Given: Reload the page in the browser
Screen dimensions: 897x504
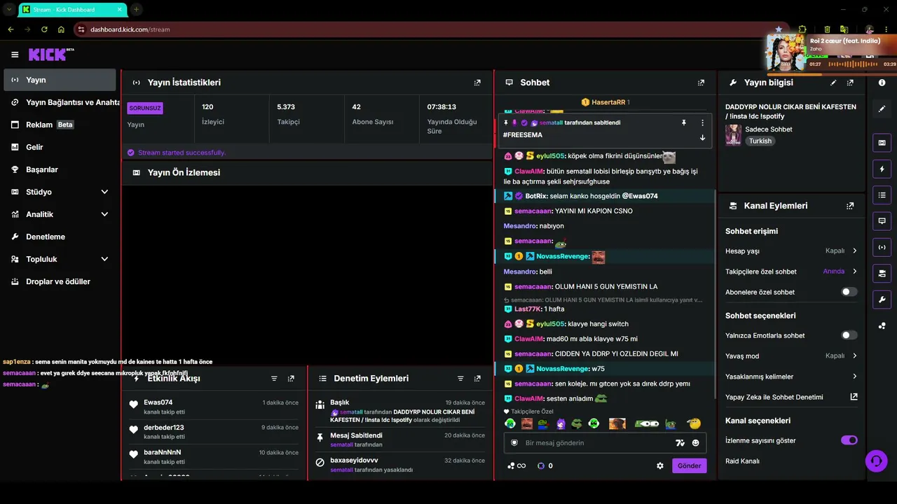Looking at the screenshot, I should (x=44, y=29).
